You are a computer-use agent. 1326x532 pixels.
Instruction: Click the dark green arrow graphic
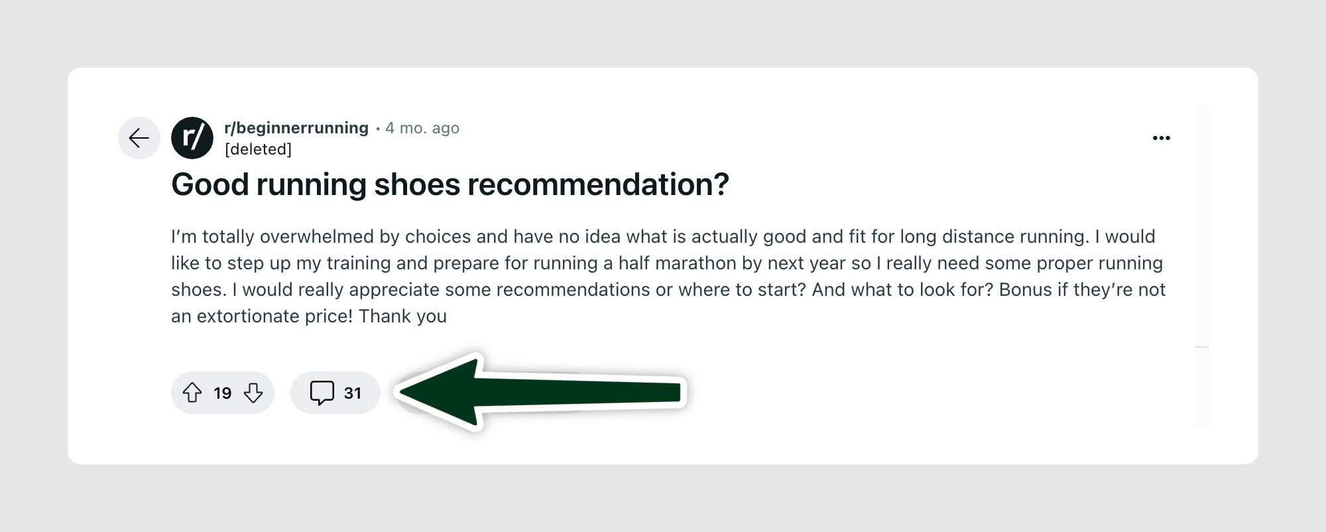point(544,393)
